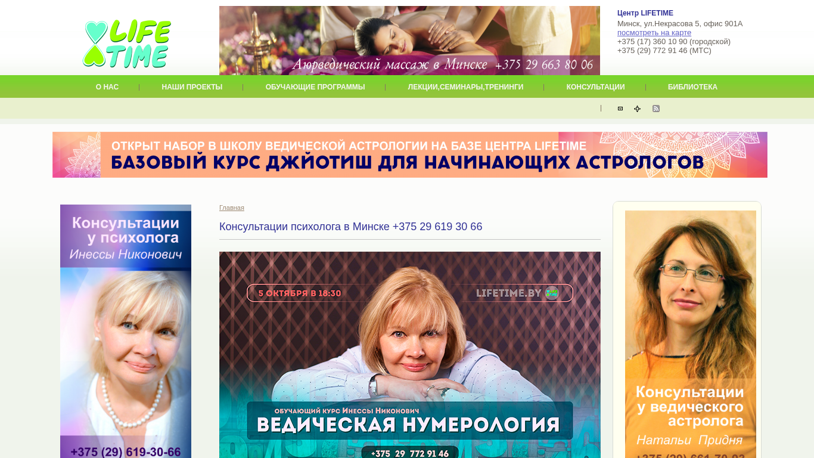
Task: Select the 'Центр LIFETIME' heading text
Action: [645, 13]
